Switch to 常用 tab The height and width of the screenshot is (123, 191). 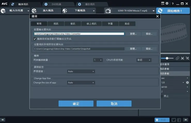[x=39, y=24]
